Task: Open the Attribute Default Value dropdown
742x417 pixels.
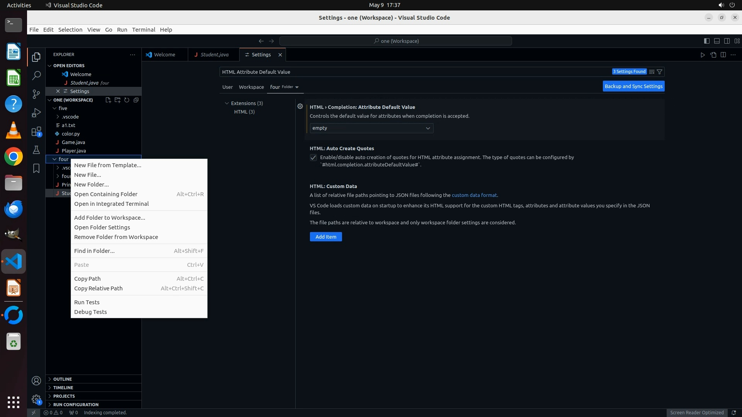Action: point(371,128)
